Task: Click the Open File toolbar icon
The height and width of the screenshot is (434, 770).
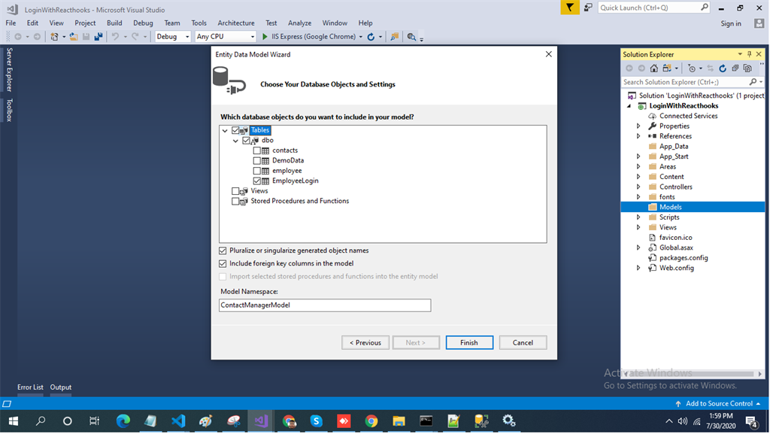Action: [74, 37]
